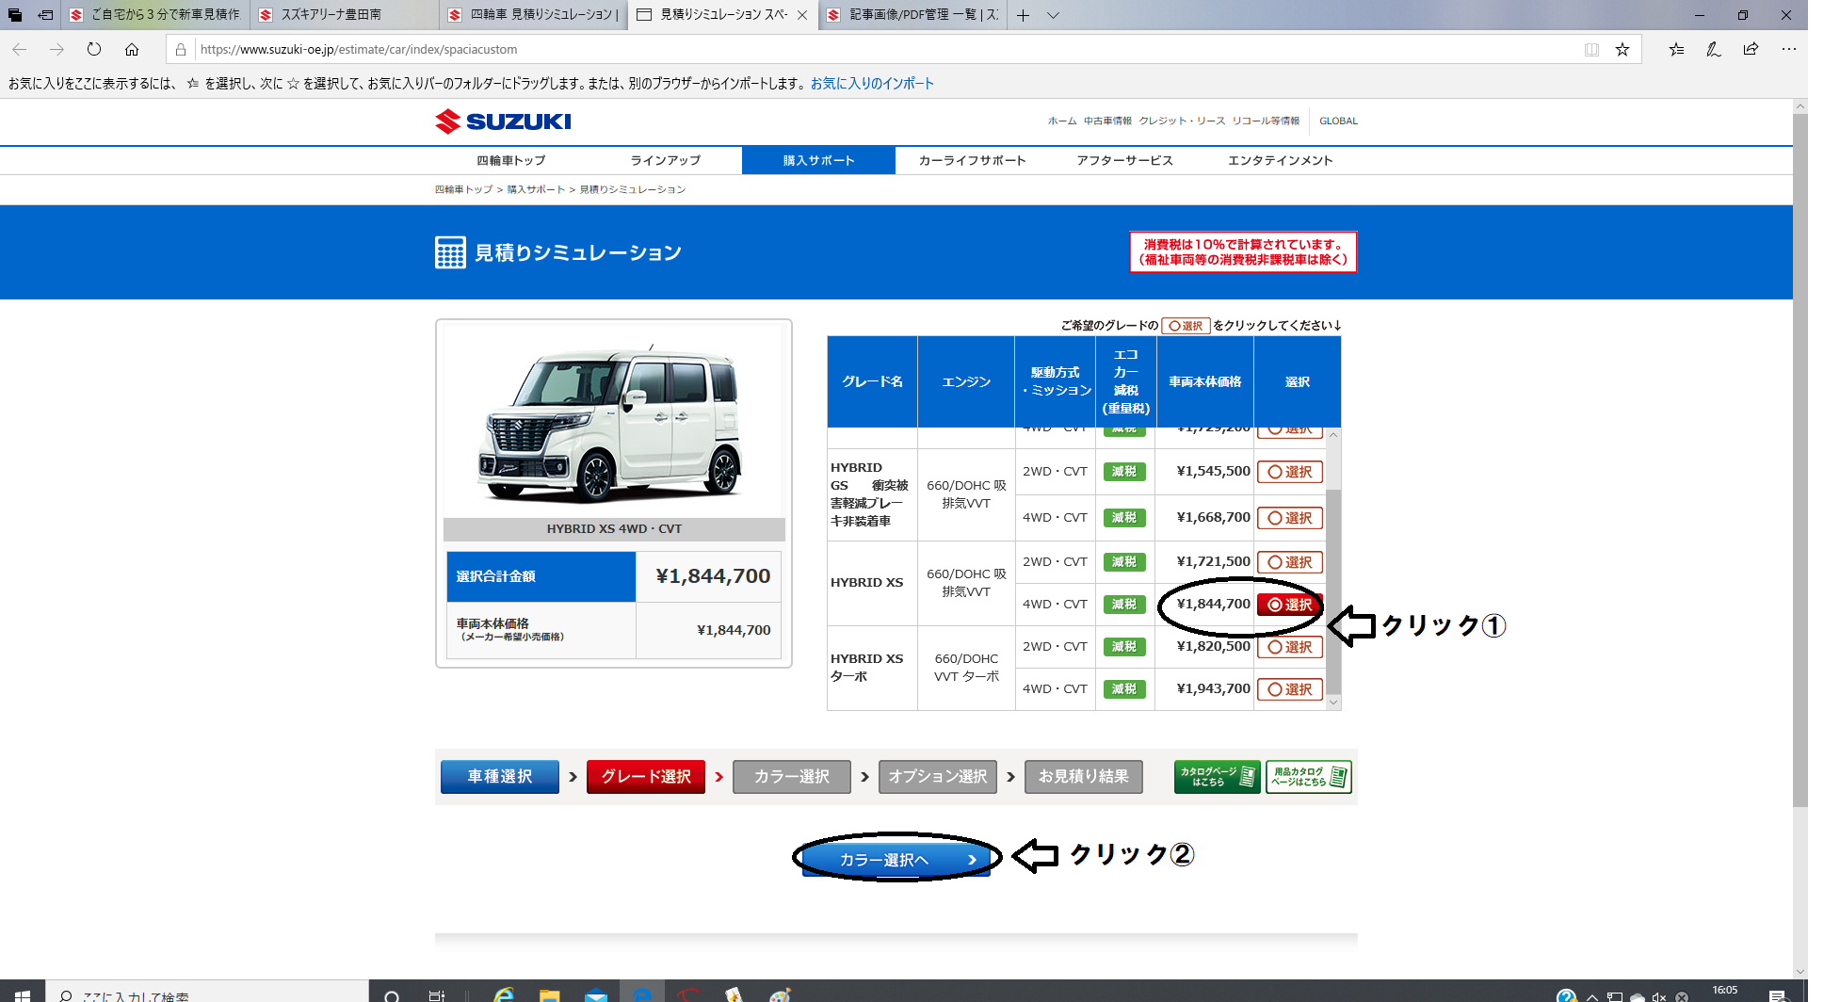Expand the tab preview chevron
This screenshot has height=1002, width=1824.
point(1054,15)
